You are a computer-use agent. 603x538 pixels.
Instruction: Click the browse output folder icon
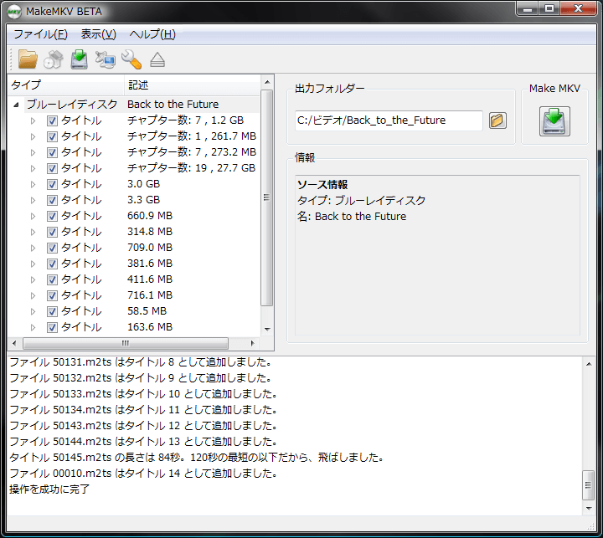point(497,120)
